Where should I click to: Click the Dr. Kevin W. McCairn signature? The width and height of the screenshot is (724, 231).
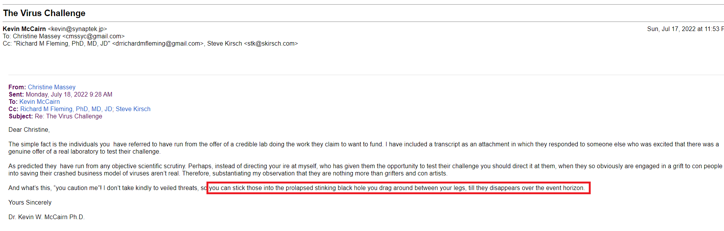pos(46,217)
